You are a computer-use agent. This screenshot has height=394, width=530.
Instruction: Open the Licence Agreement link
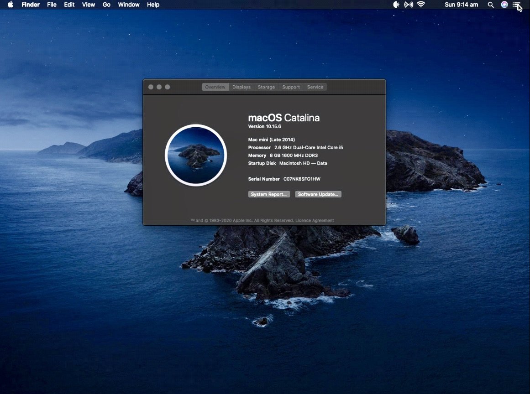coord(315,220)
